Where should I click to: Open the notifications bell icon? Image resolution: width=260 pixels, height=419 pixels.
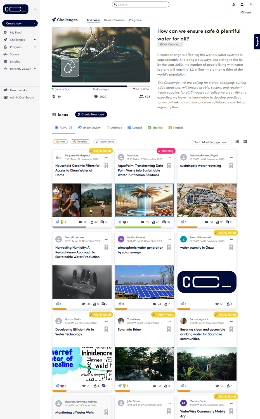pos(233,4)
